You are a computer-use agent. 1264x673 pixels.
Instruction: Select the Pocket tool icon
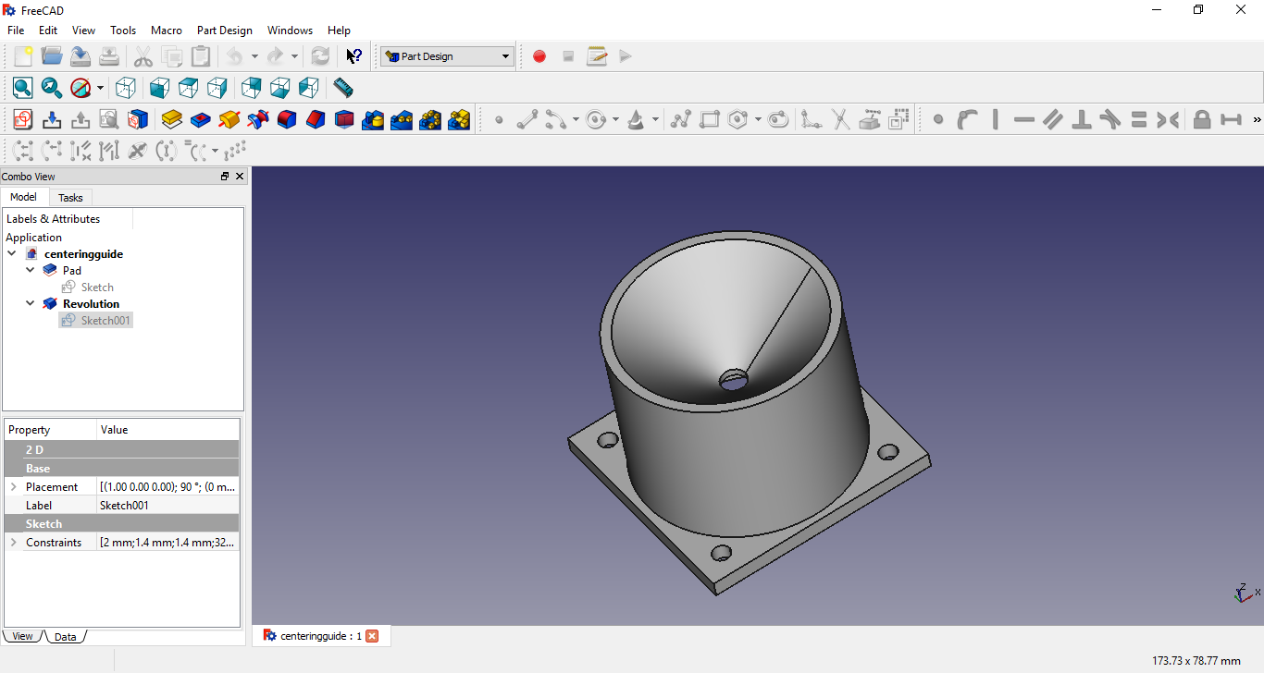click(201, 119)
